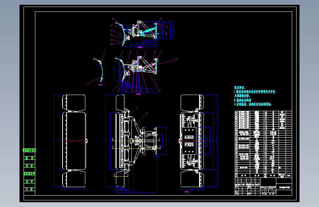Click part callout number 27

click(111, 26)
